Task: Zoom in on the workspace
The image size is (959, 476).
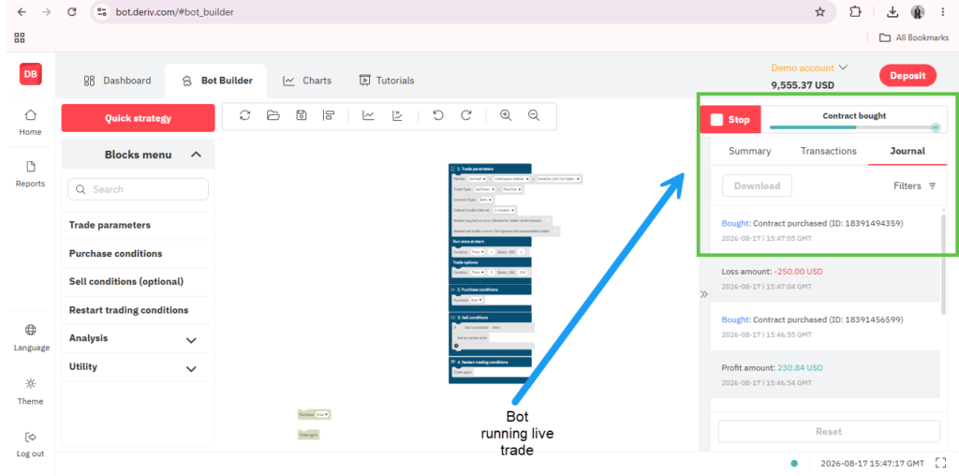Action: coord(506,115)
